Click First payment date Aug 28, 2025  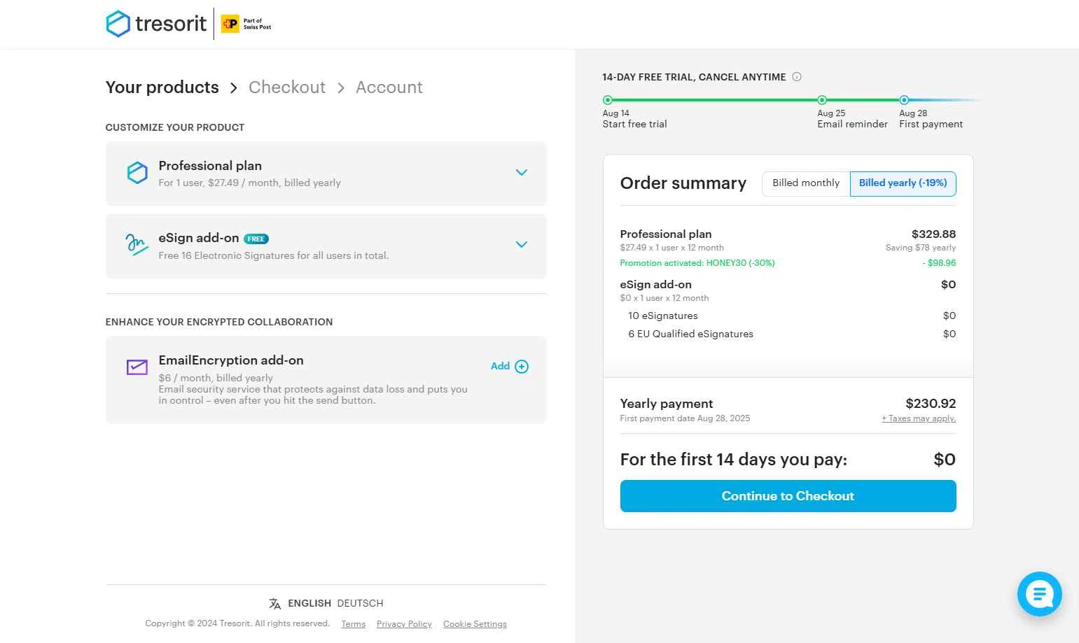685,418
